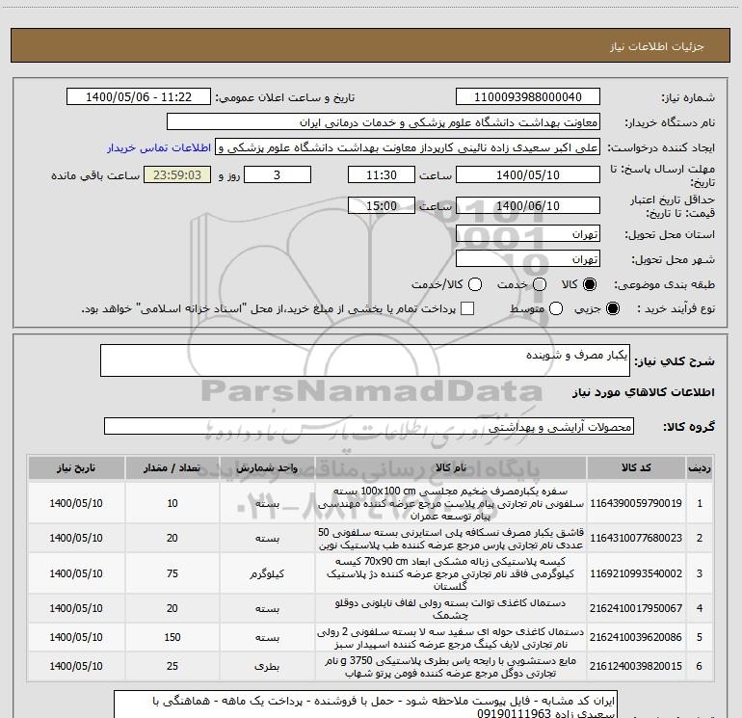The height and width of the screenshot is (718, 742).
Task: Click the disposable polystyrene spoon item name
Action: pyautogui.click(x=451, y=538)
